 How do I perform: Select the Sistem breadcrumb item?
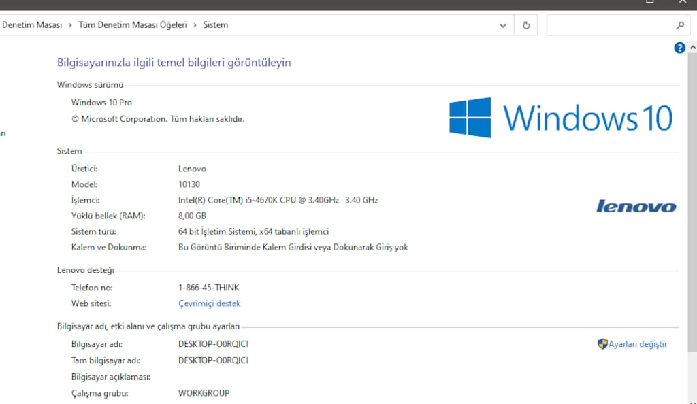[216, 25]
